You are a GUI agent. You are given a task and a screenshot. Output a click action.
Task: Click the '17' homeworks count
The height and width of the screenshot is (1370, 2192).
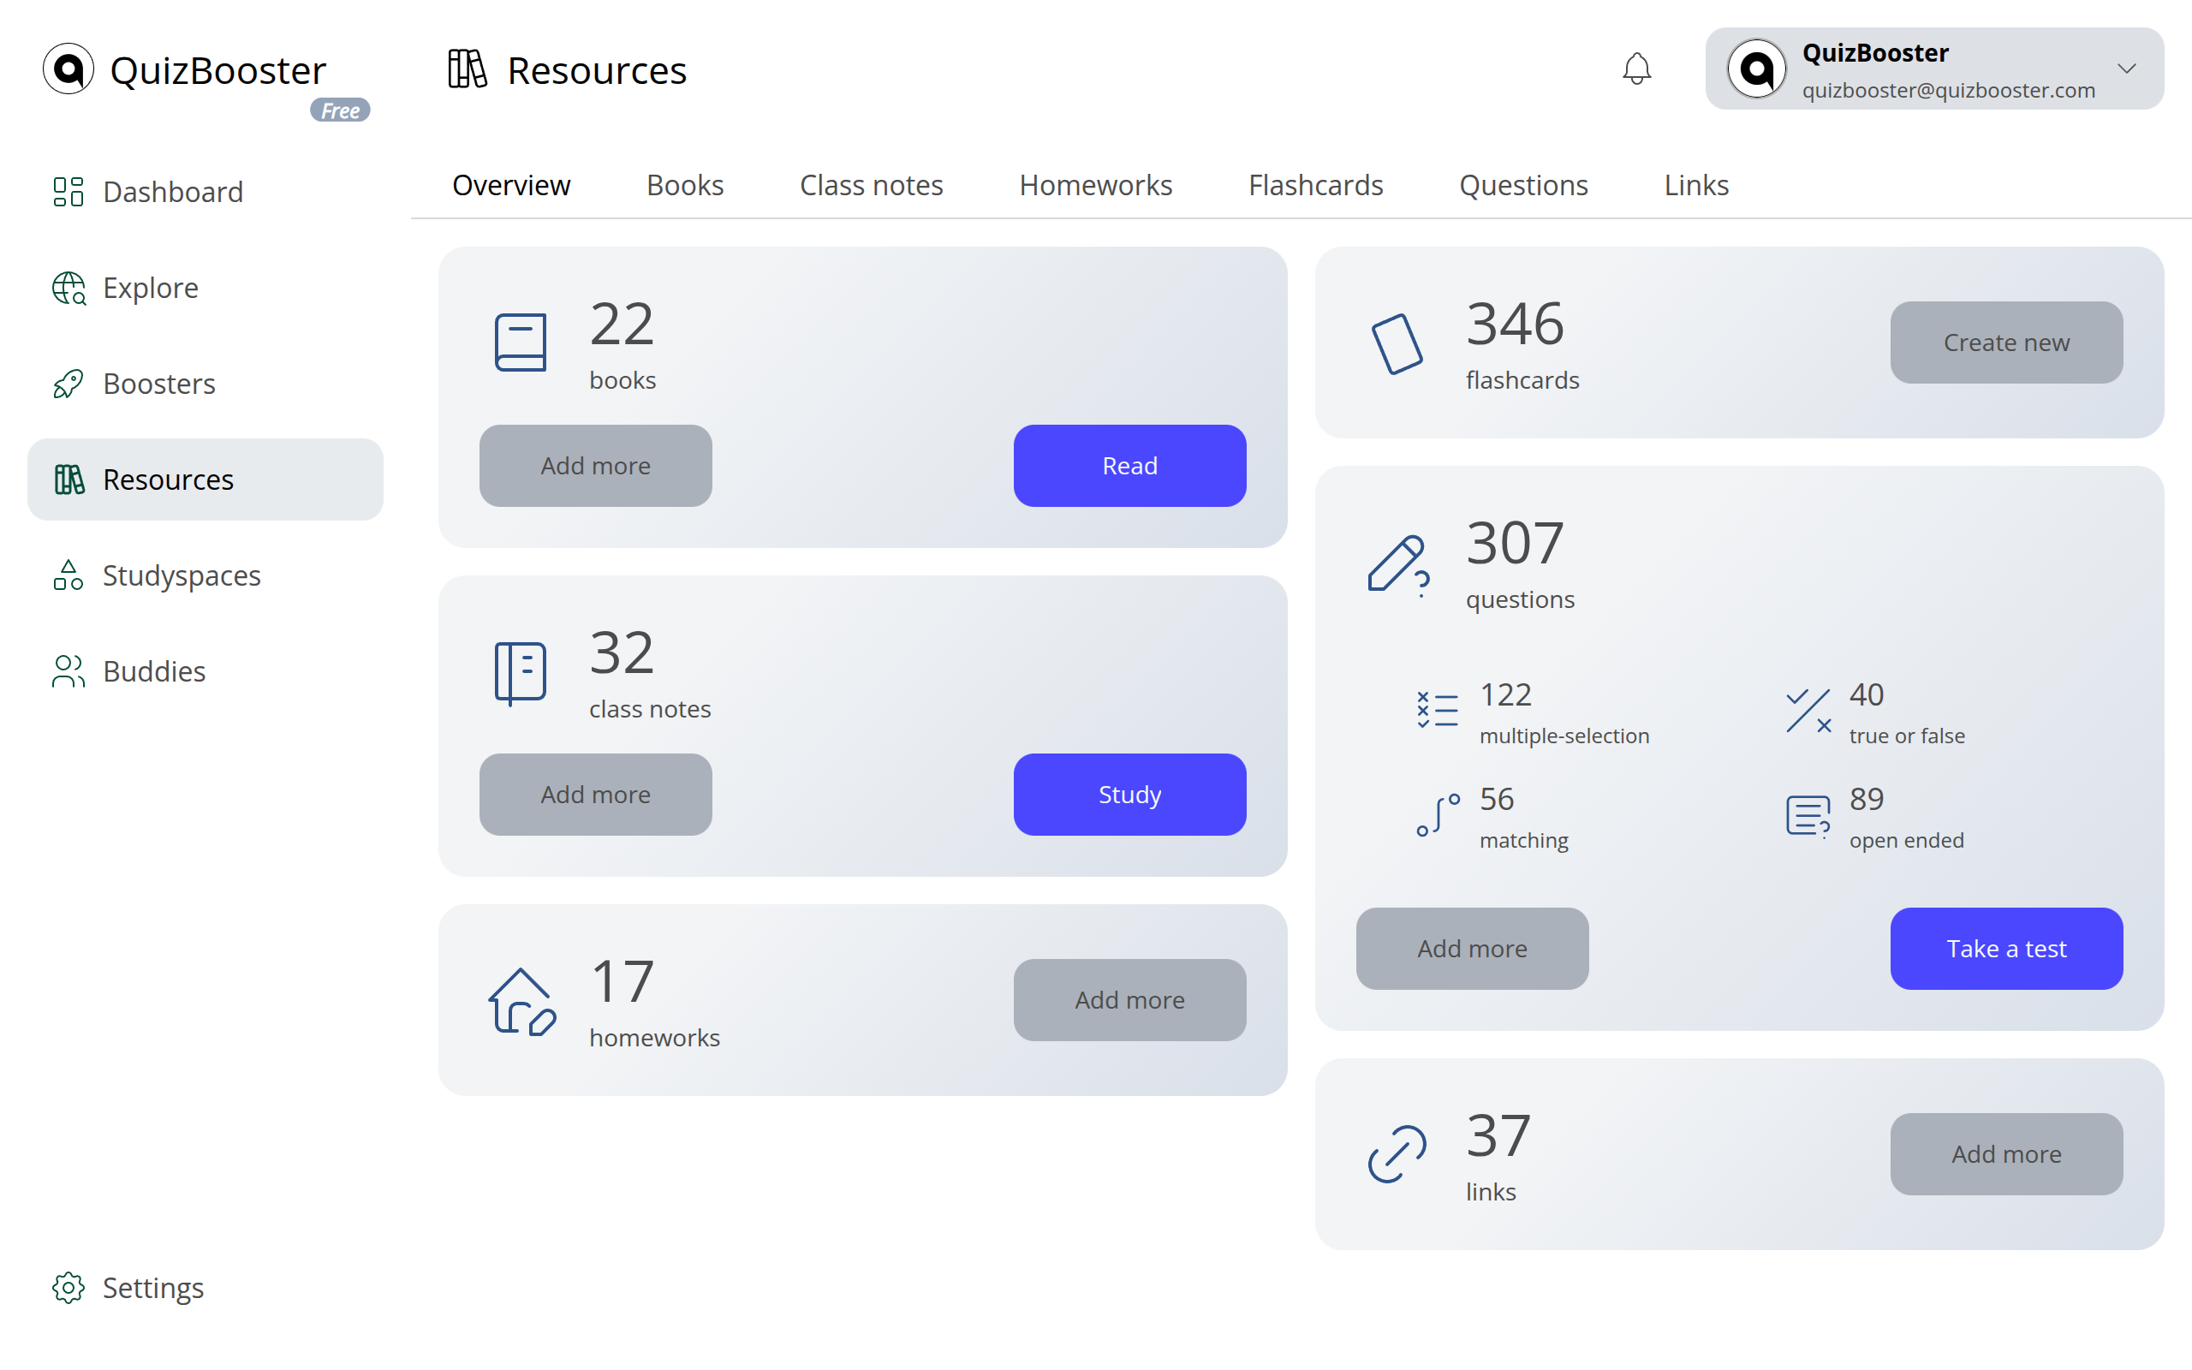622,981
